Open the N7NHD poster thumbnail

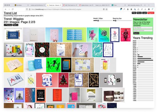point(30,50)
